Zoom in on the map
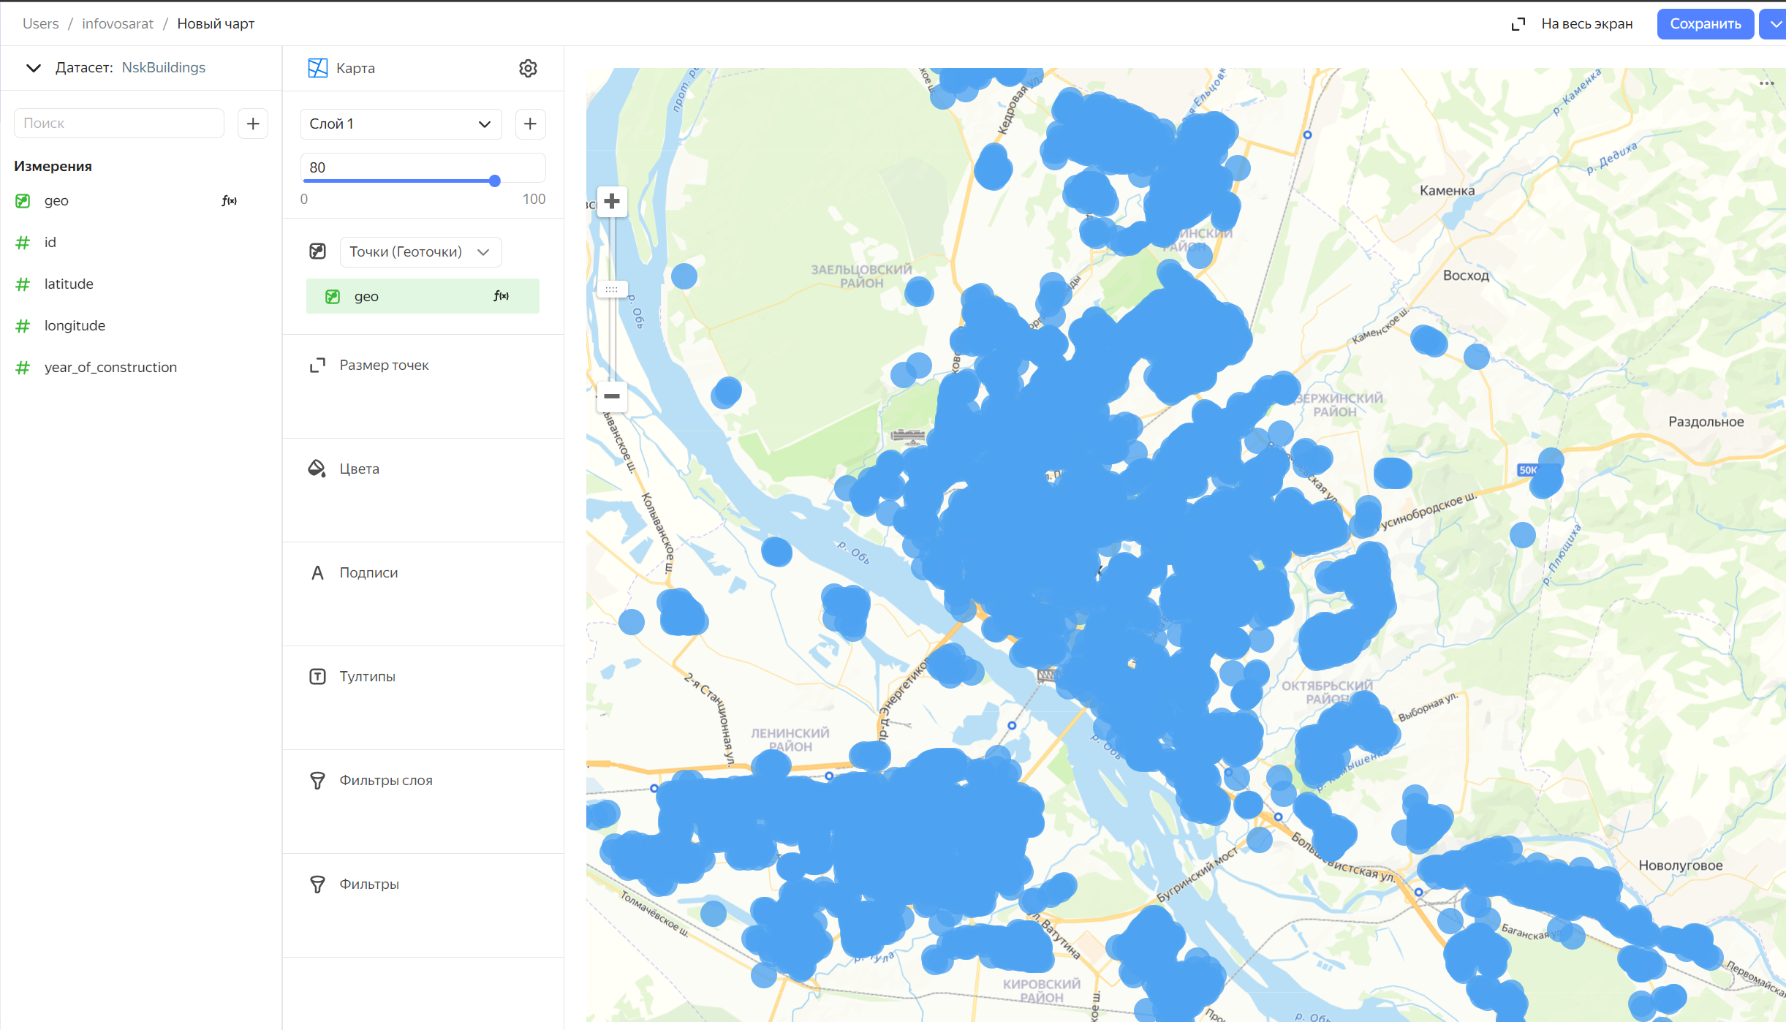Viewport: 1786px width, 1030px height. pos(612,201)
